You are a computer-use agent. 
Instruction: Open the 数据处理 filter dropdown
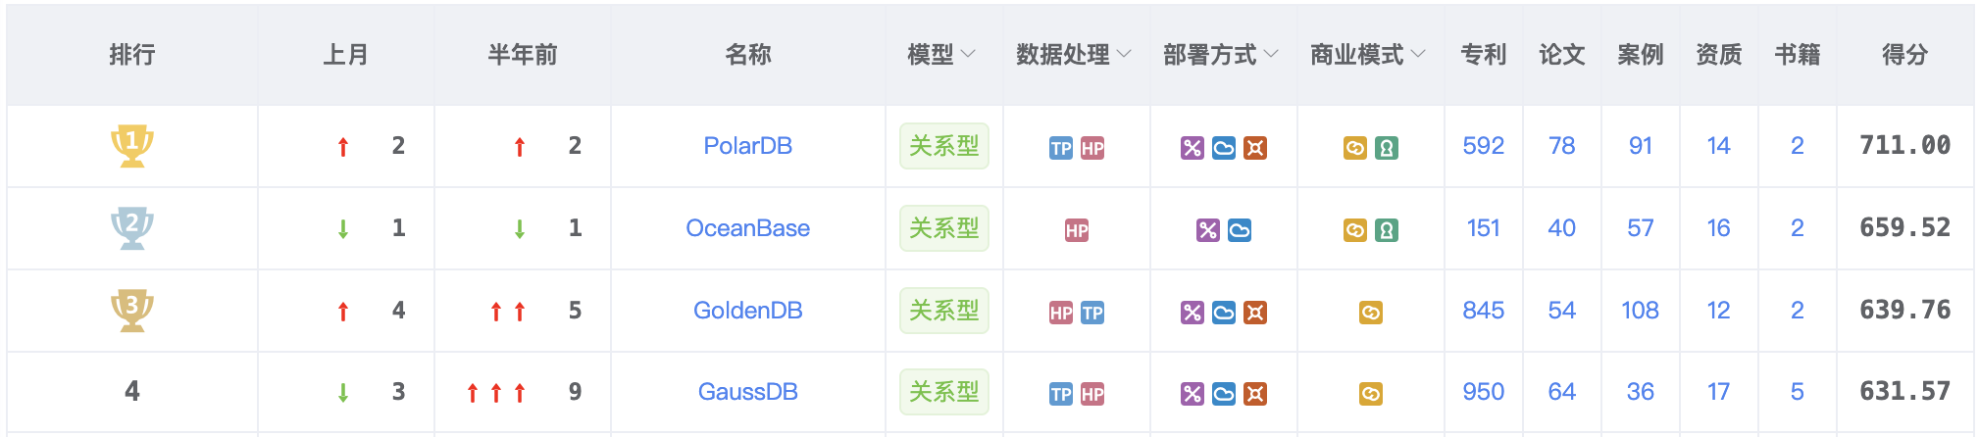pos(1124,54)
